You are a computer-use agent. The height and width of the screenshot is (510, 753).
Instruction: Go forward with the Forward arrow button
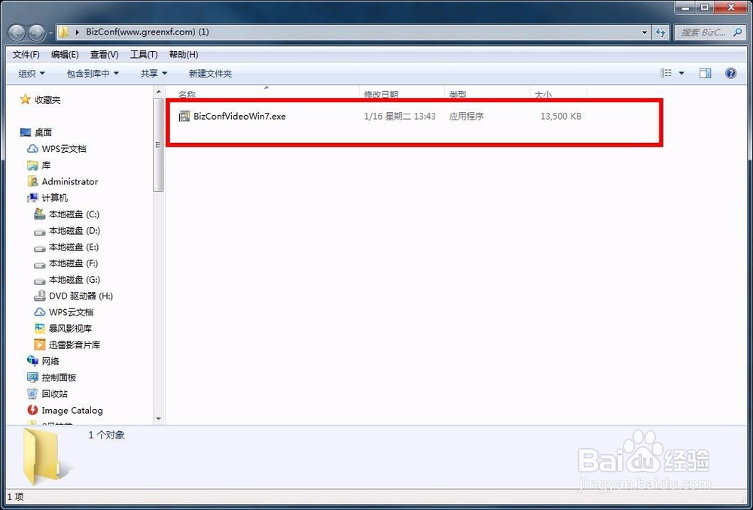point(37,32)
